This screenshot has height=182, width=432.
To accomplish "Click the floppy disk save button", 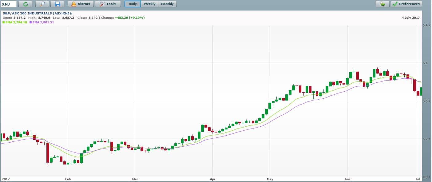I will point(57,4).
